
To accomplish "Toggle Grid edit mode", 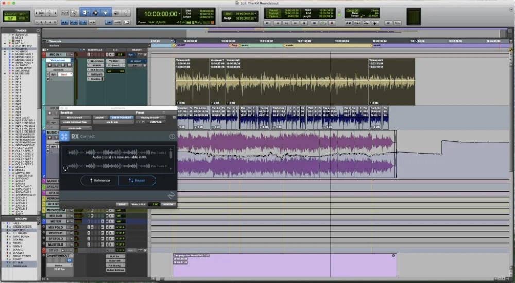I will [22, 18].
